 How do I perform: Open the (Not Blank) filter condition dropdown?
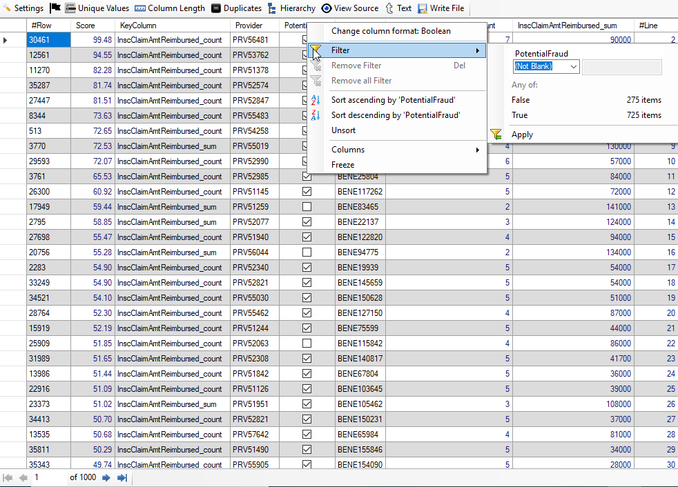[x=574, y=67]
